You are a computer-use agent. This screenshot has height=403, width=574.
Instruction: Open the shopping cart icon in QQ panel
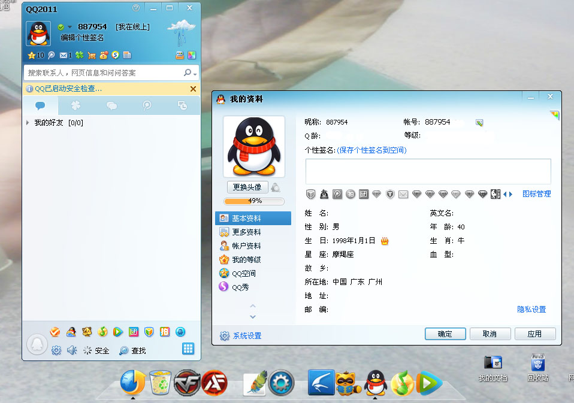[92, 55]
